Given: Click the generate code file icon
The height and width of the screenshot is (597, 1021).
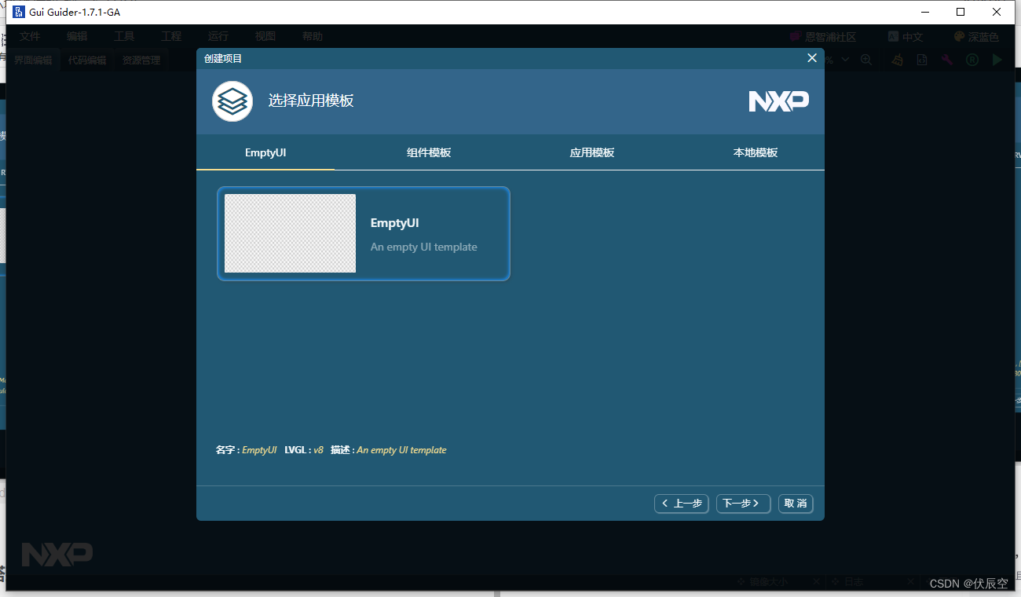Looking at the screenshot, I should click(x=922, y=60).
